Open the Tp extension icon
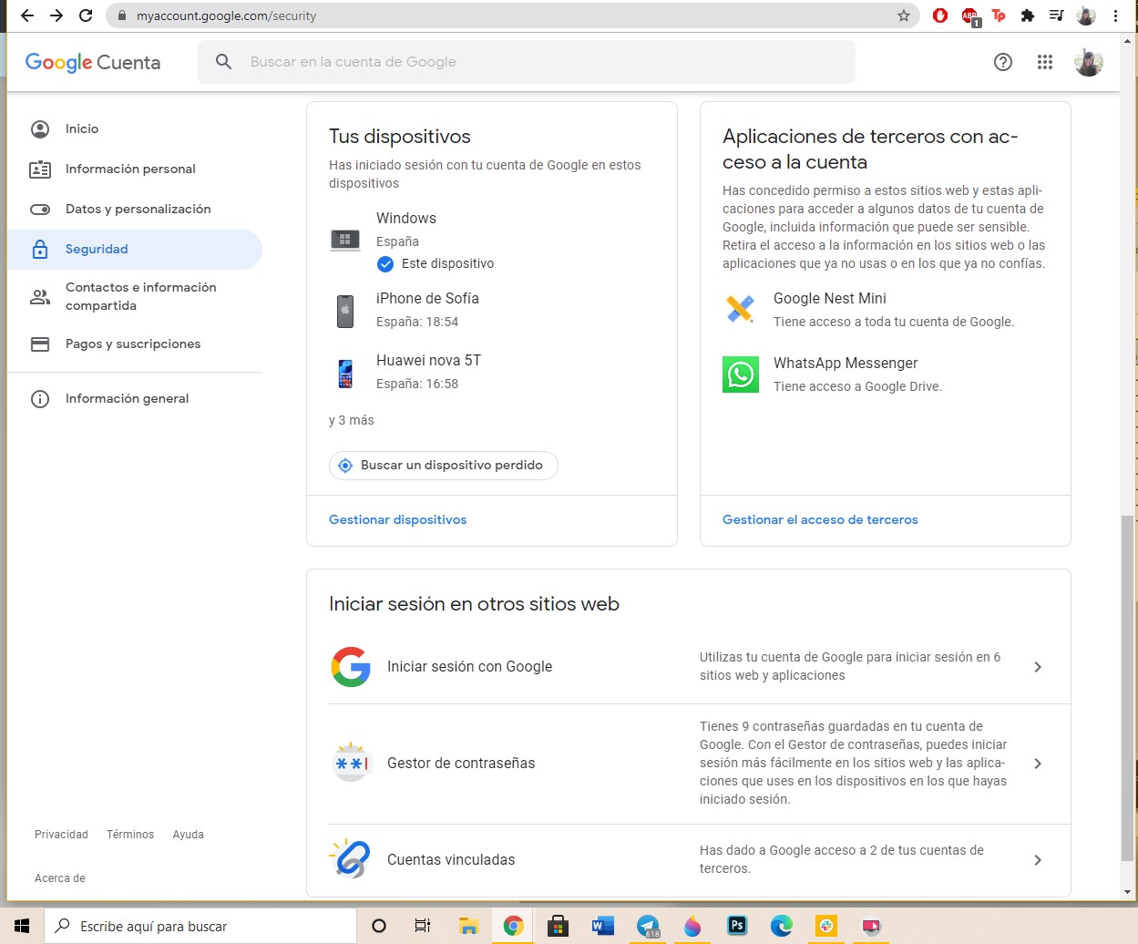This screenshot has height=944, width=1138. pos(999,15)
